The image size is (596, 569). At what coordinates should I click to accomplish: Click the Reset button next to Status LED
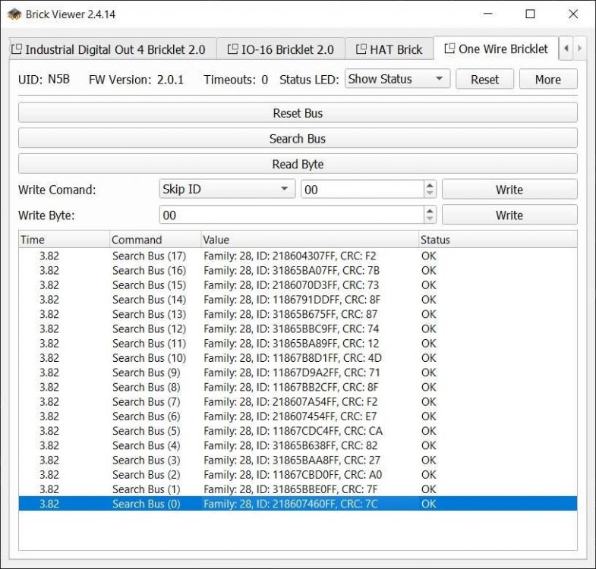(484, 79)
